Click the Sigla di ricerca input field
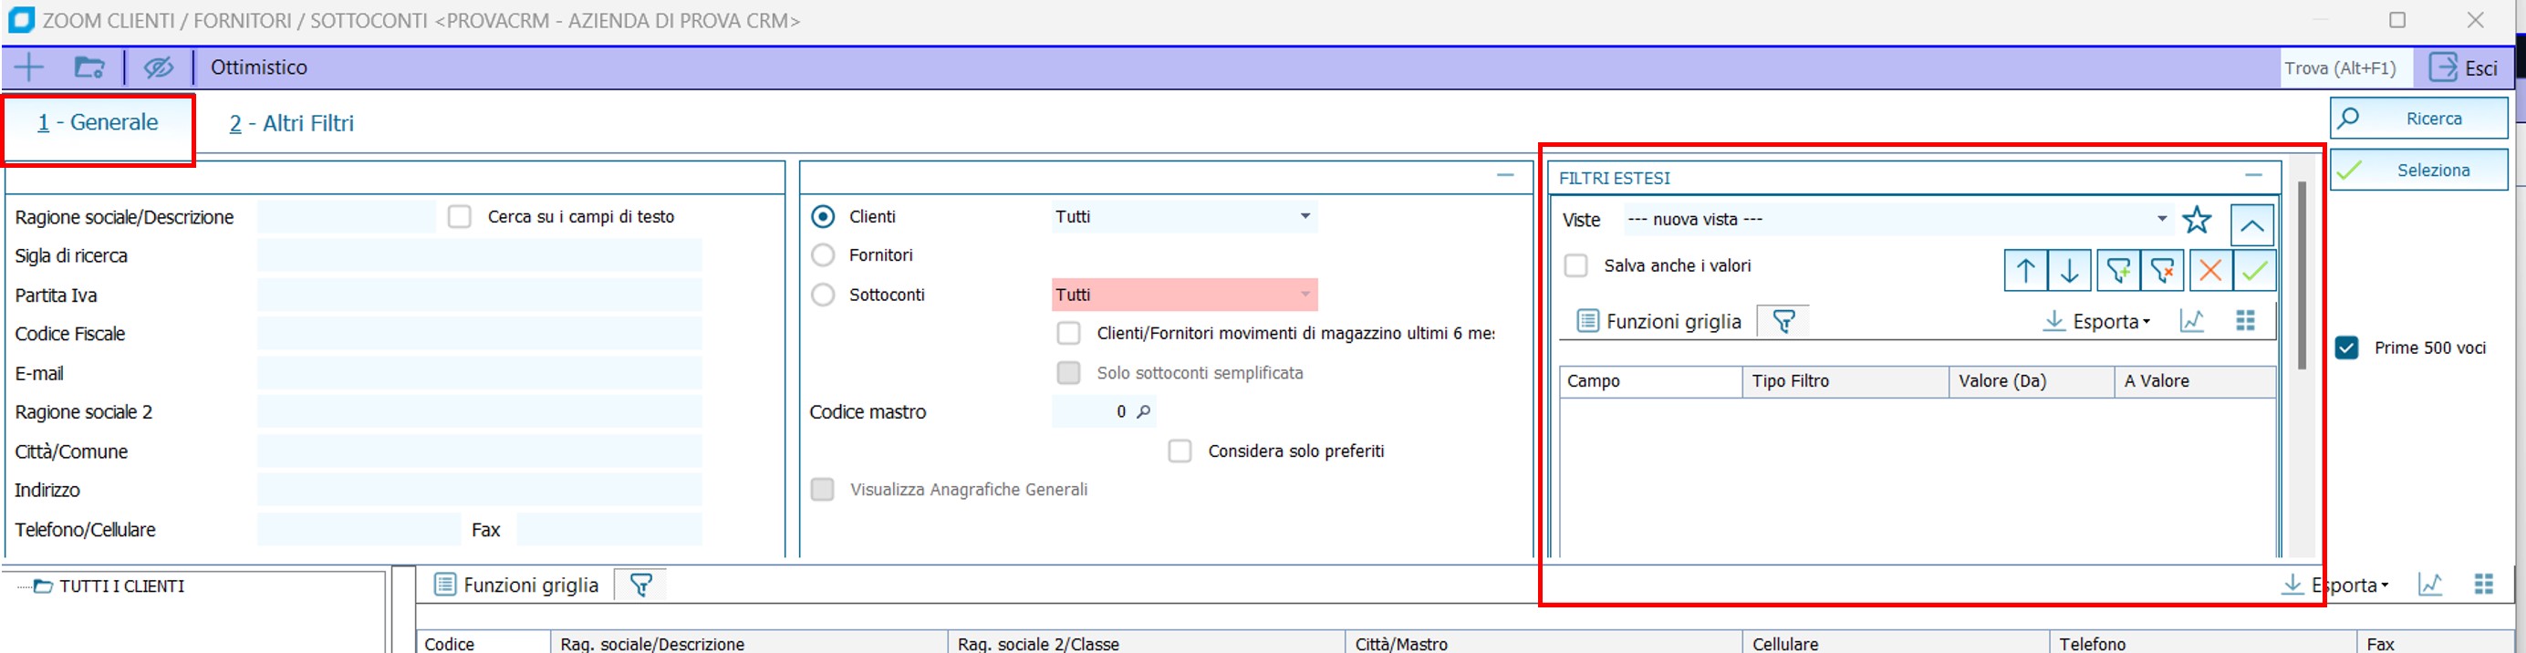This screenshot has width=2526, height=653. point(480,256)
